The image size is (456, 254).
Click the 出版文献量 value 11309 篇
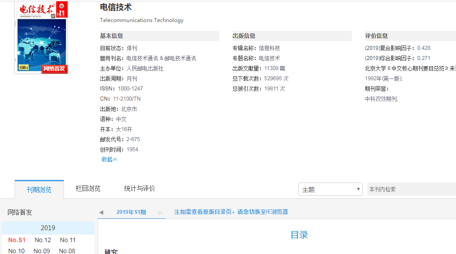(x=275, y=69)
